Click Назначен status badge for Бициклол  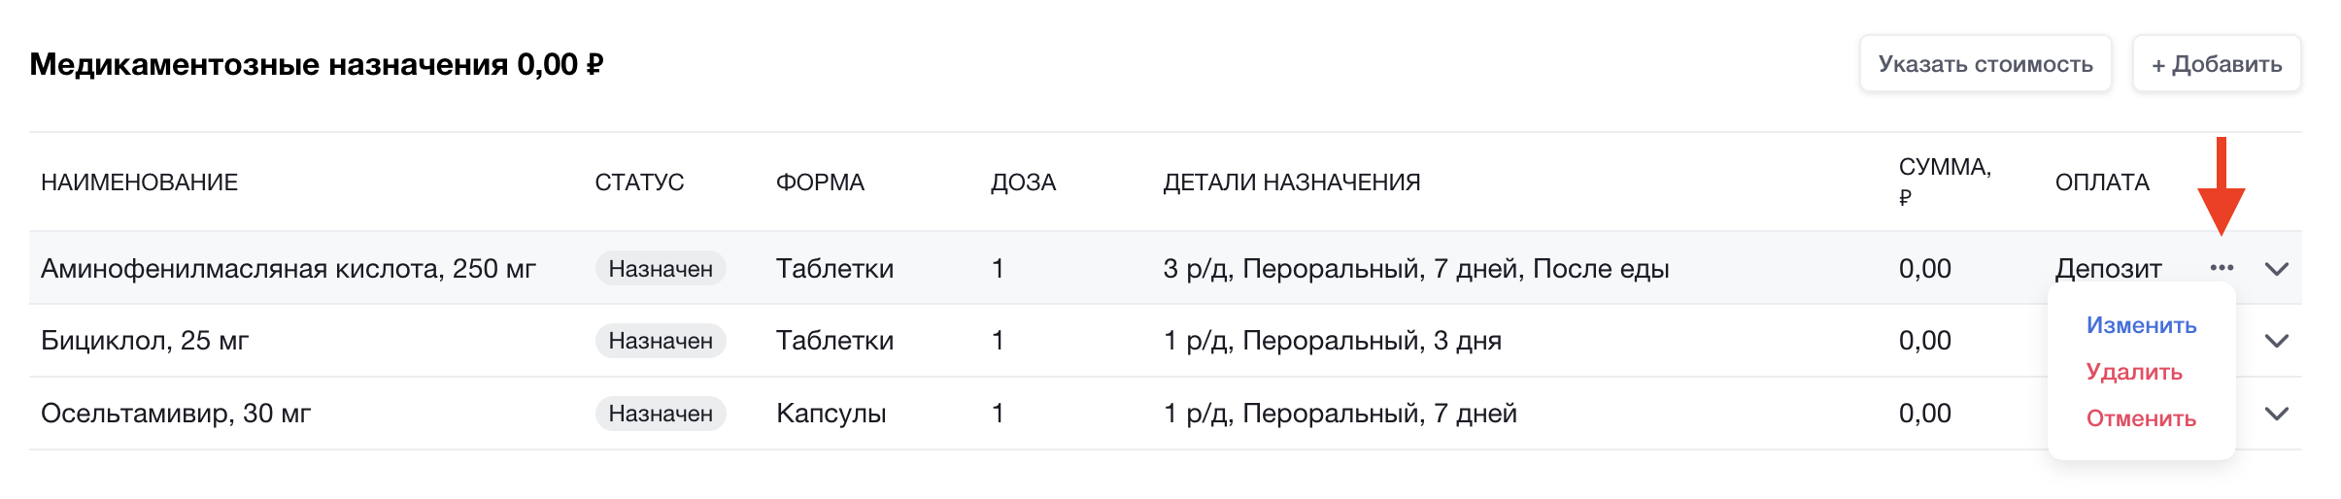coord(661,341)
